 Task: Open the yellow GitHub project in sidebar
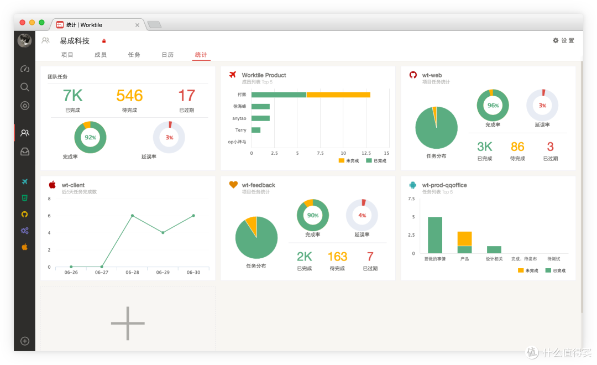[25, 214]
